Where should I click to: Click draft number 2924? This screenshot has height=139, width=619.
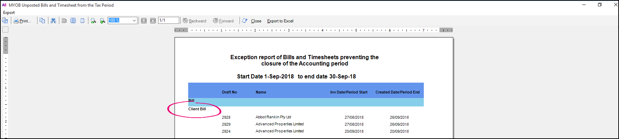click(x=226, y=131)
